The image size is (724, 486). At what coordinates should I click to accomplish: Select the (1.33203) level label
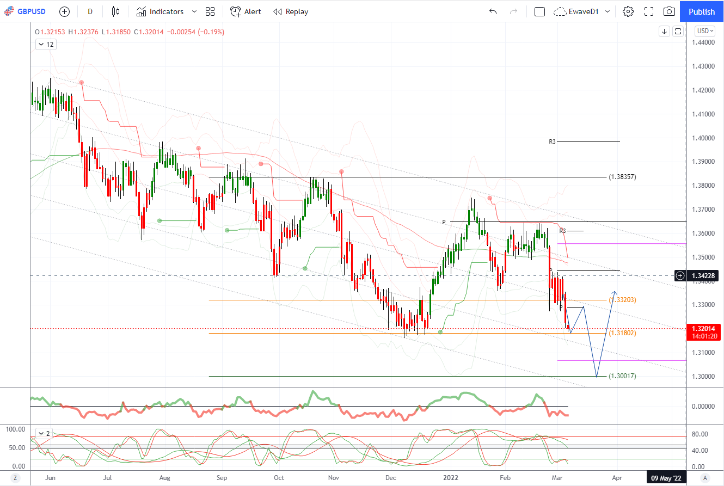pyautogui.click(x=622, y=300)
